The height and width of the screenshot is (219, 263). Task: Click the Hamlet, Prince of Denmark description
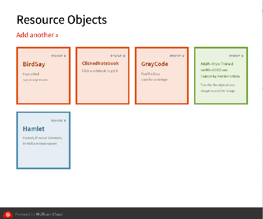click(x=42, y=140)
